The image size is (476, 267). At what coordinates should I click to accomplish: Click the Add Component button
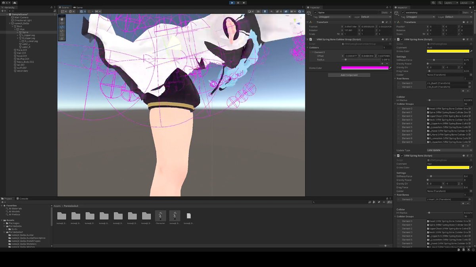pyautogui.click(x=349, y=75)
